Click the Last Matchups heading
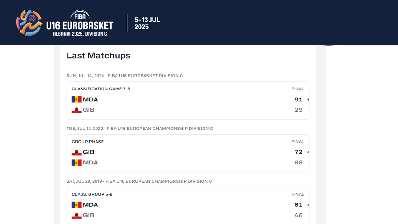The height and width of the screenshot is (224, 398). coord(98,56)
